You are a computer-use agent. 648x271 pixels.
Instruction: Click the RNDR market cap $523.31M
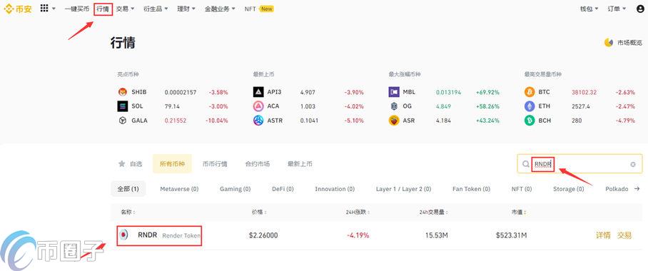point(512,235)
